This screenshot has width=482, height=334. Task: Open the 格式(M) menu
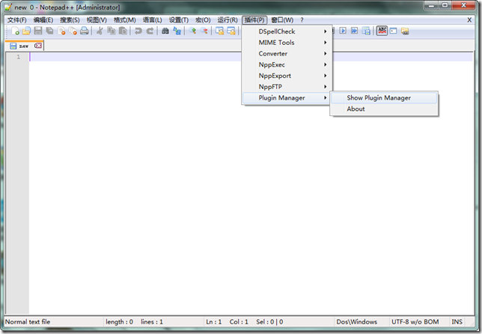pos(124,20)
